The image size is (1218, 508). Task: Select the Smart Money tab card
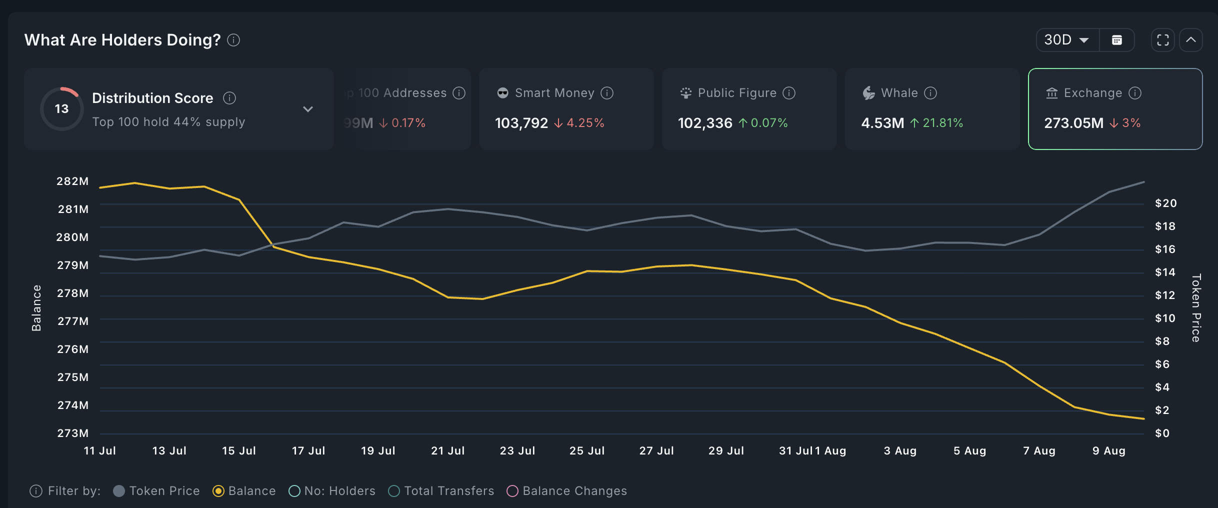(566, 109)
